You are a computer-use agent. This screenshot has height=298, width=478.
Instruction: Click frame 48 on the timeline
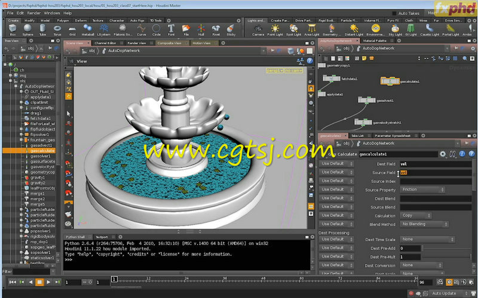263,280
